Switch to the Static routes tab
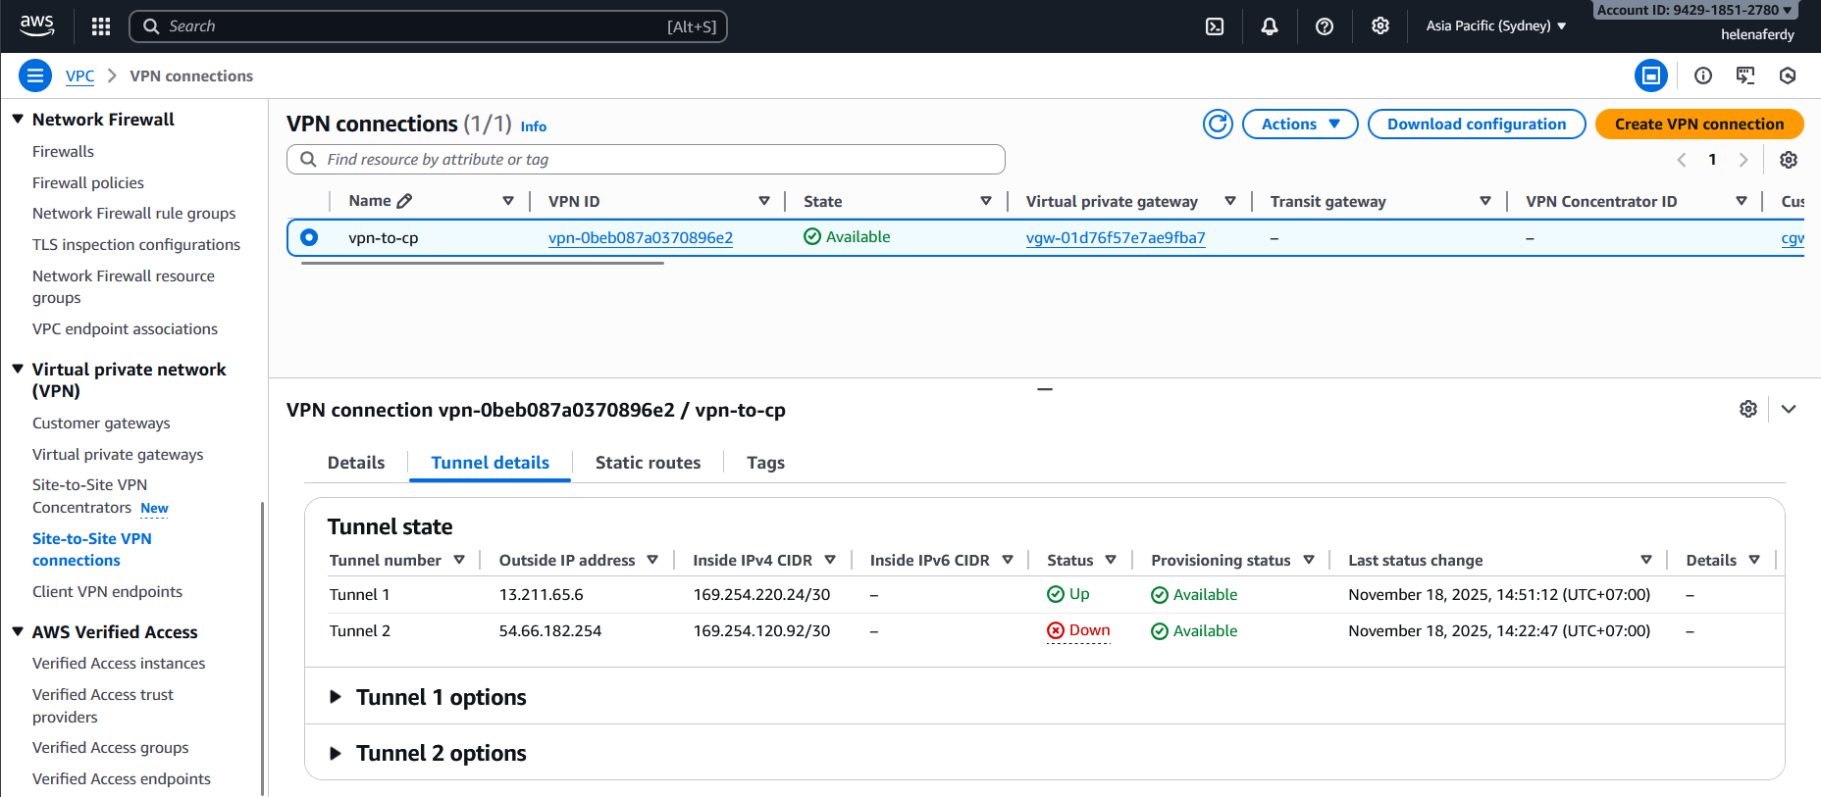Viewport: 1821px width, 797px height. click(x=648, y=463)
